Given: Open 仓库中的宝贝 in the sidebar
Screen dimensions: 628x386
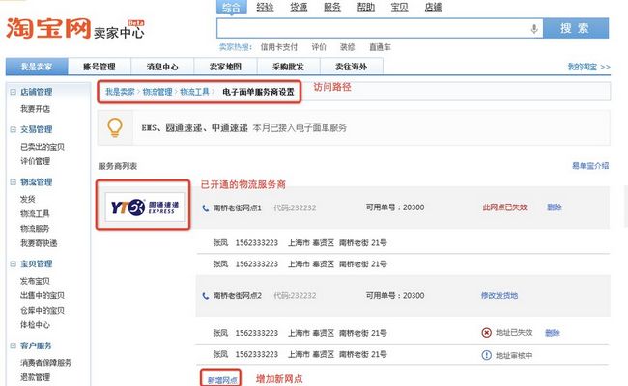Looking at the screenshot, I should click(x=43, y=310).
